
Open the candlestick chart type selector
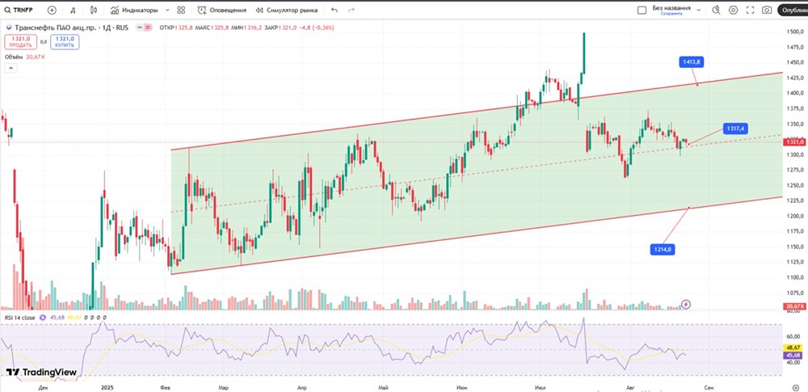tap(93, 10)
